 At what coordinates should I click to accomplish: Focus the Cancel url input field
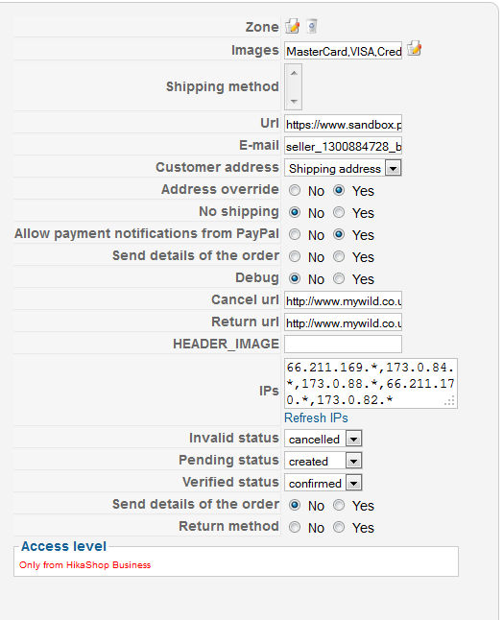(x=343, y=301)
